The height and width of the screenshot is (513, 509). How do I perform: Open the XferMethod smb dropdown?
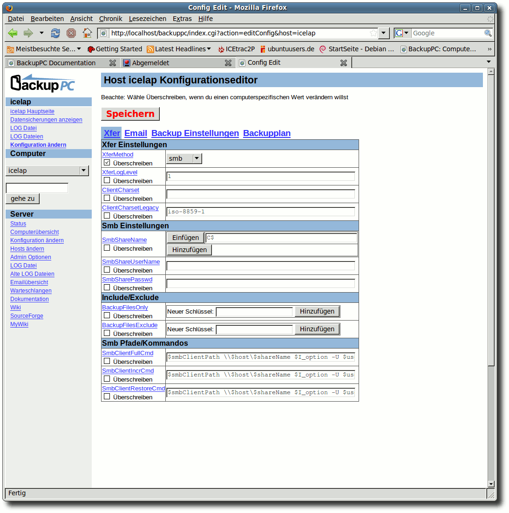click(184, 158)
